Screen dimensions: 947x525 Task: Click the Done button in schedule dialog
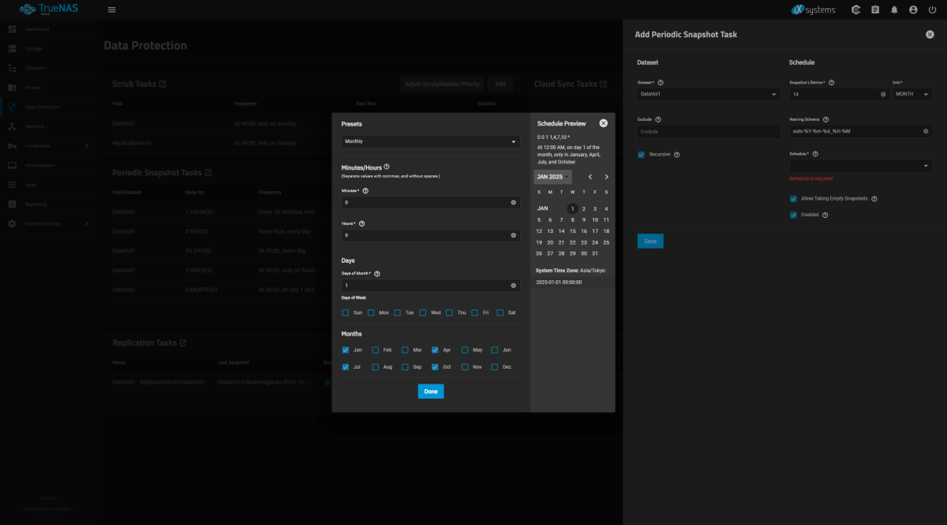click(x=431, y=392)
